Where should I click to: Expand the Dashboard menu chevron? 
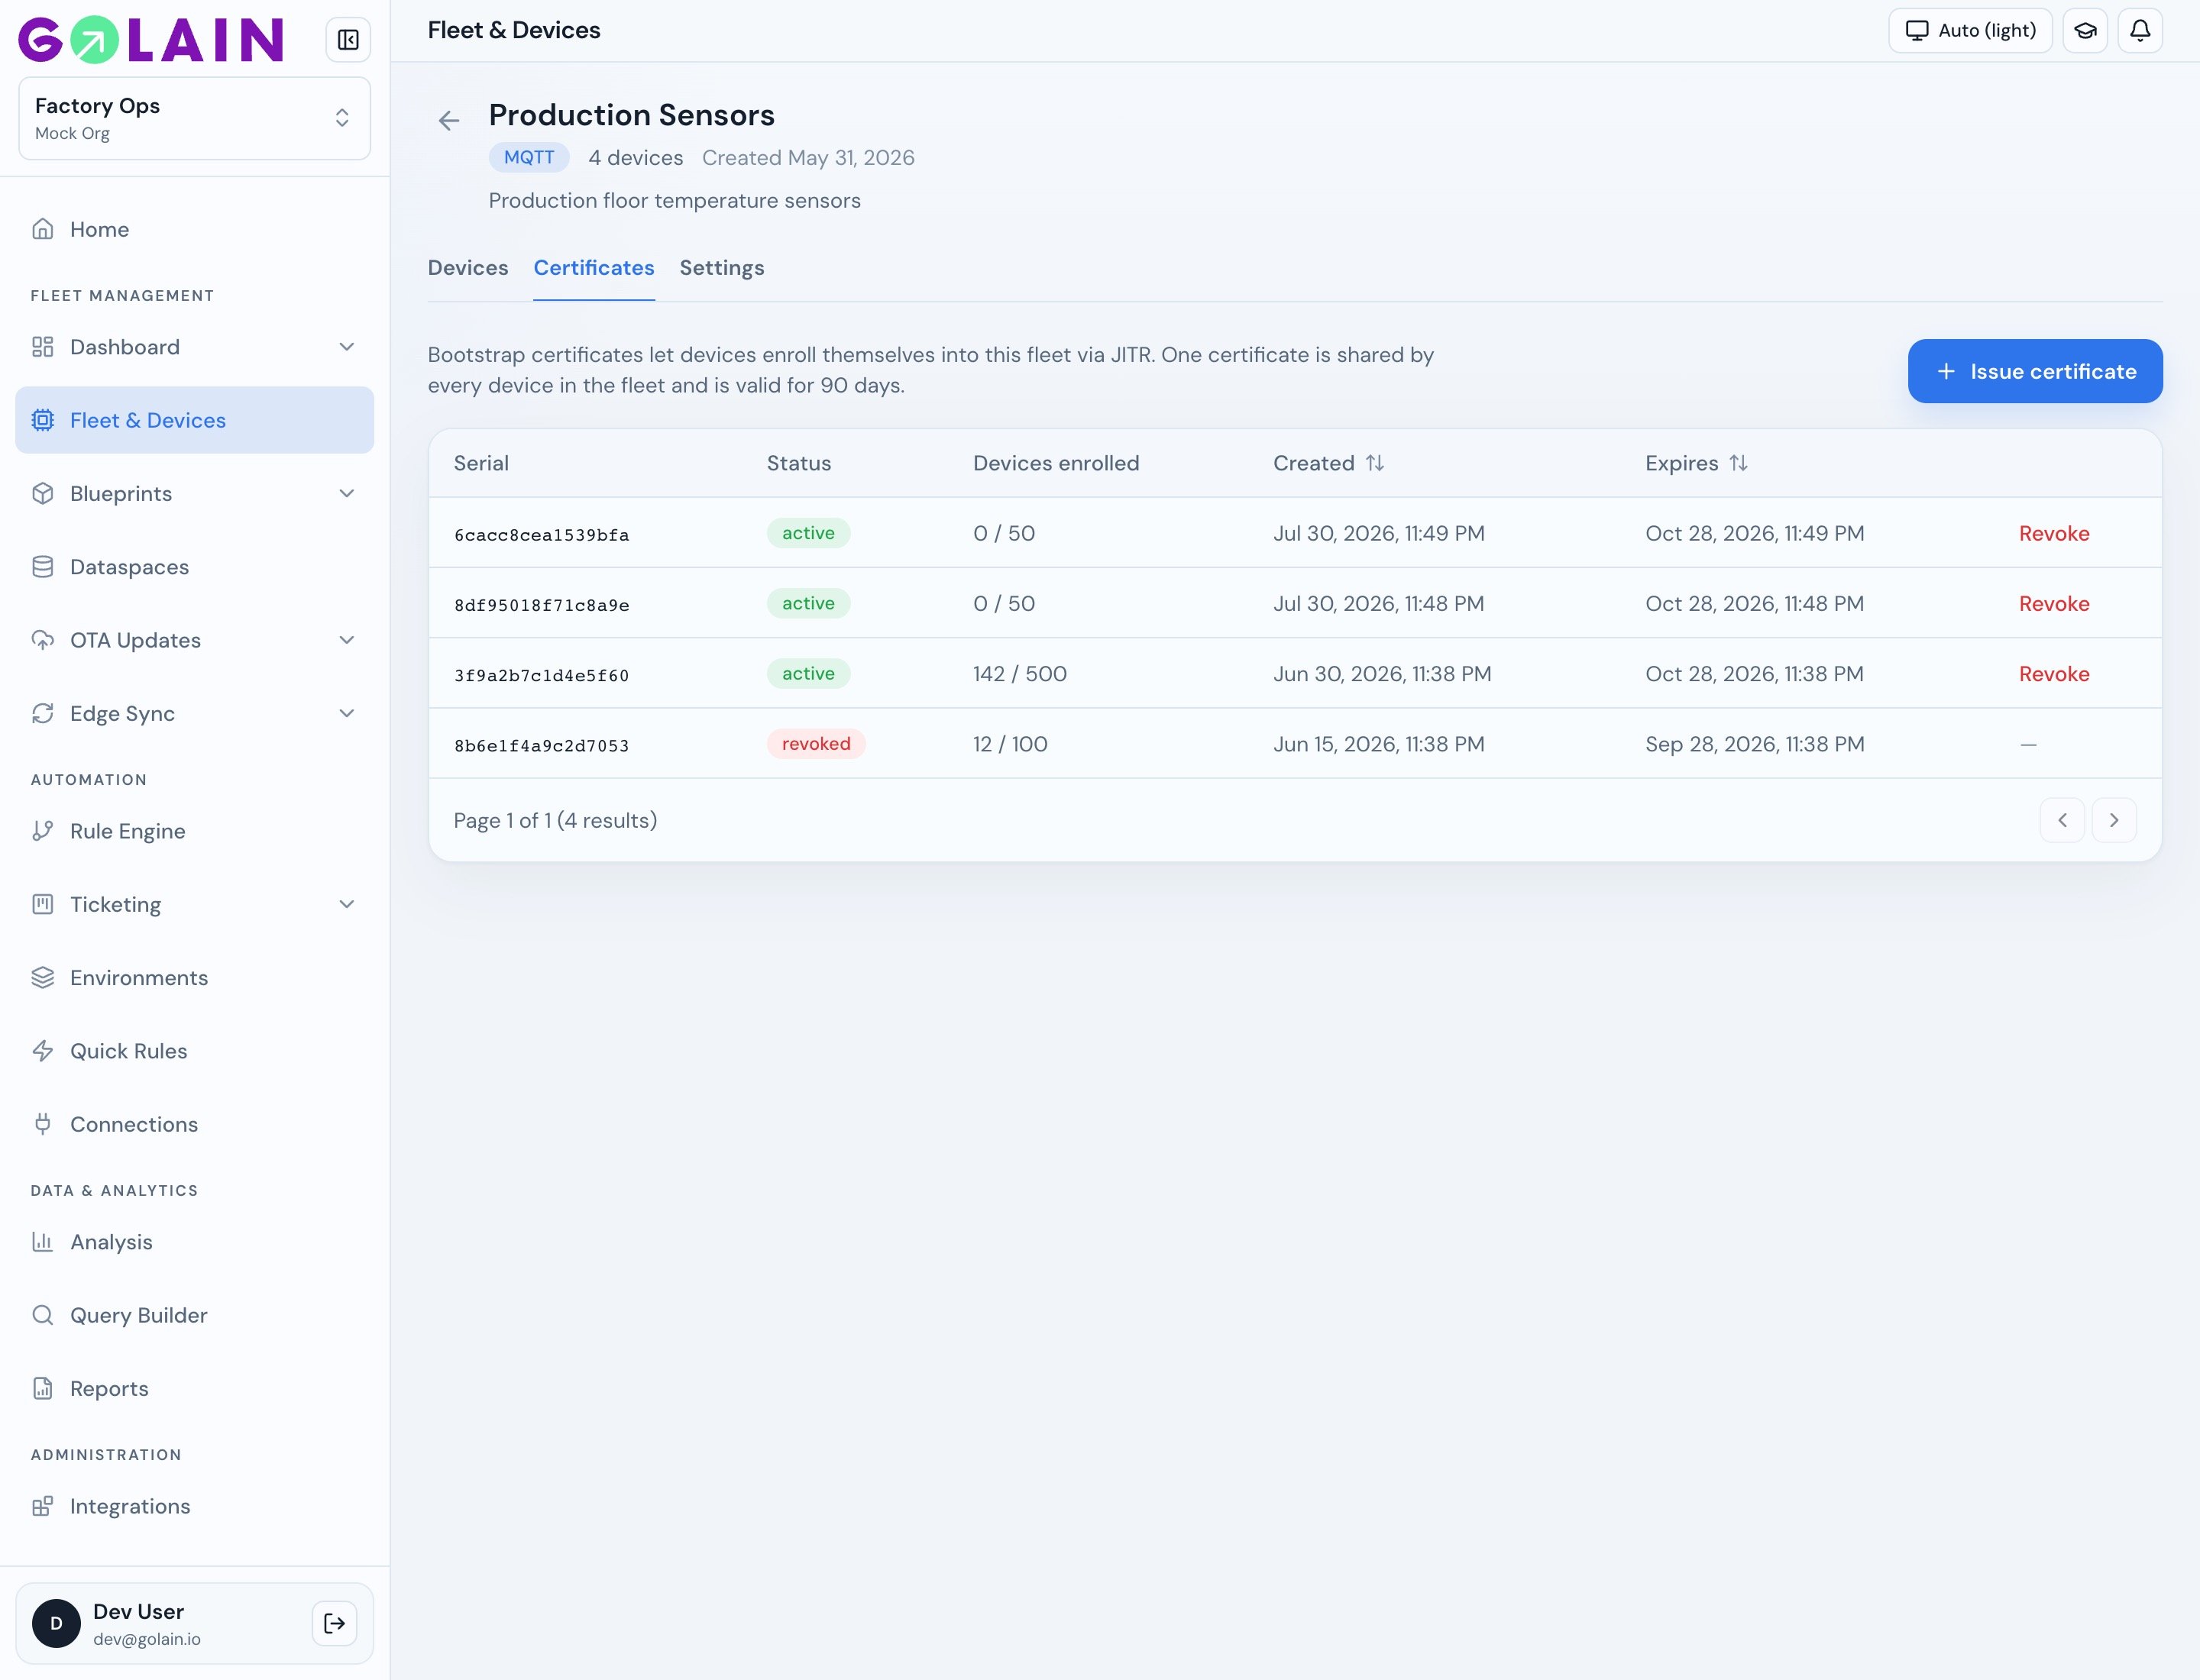(347, 347)
